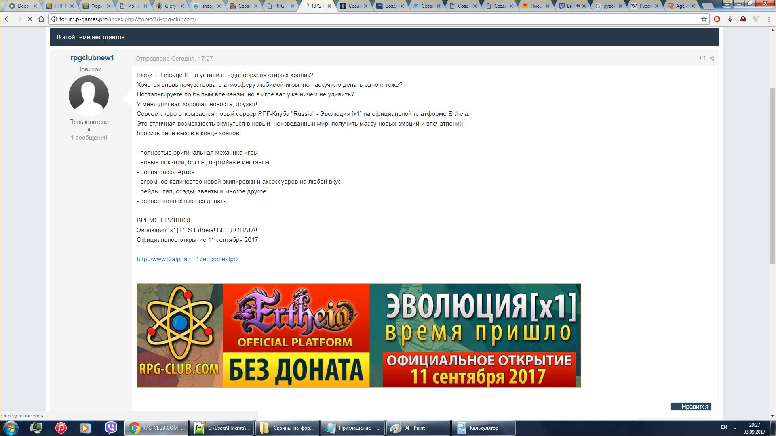Open Приглашение document taskbar window

pos(352,428)
